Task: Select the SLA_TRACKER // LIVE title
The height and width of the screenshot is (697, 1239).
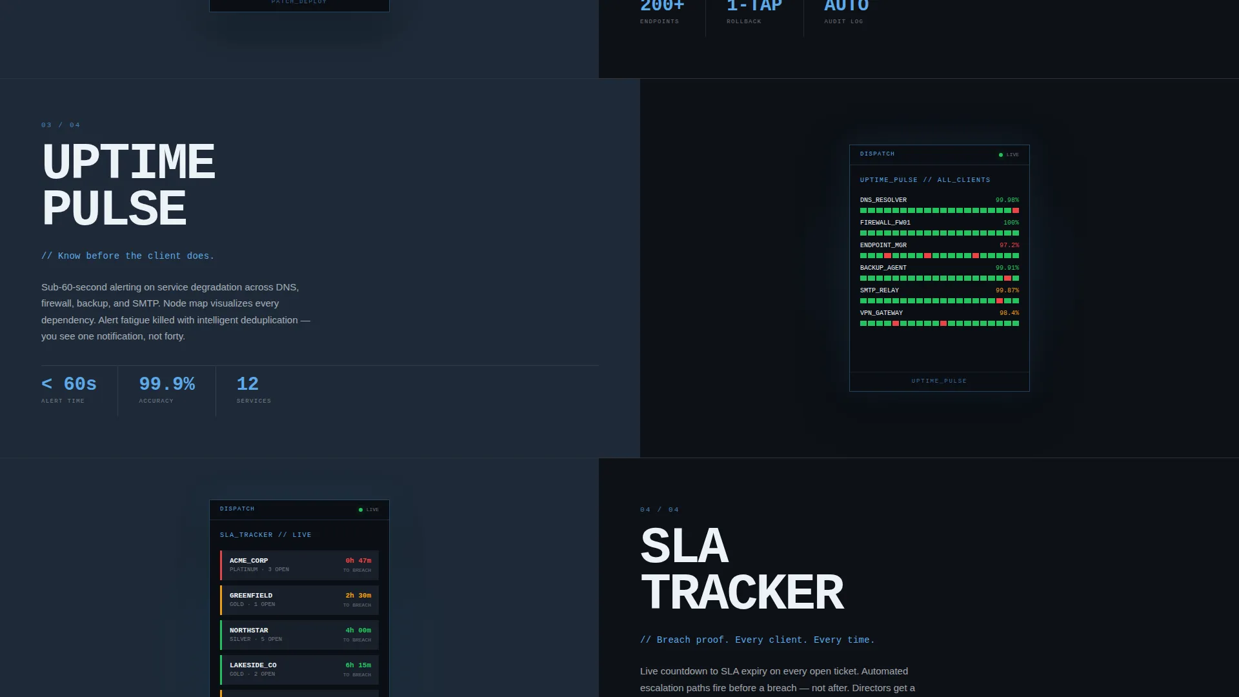Action: pos(265,535)
